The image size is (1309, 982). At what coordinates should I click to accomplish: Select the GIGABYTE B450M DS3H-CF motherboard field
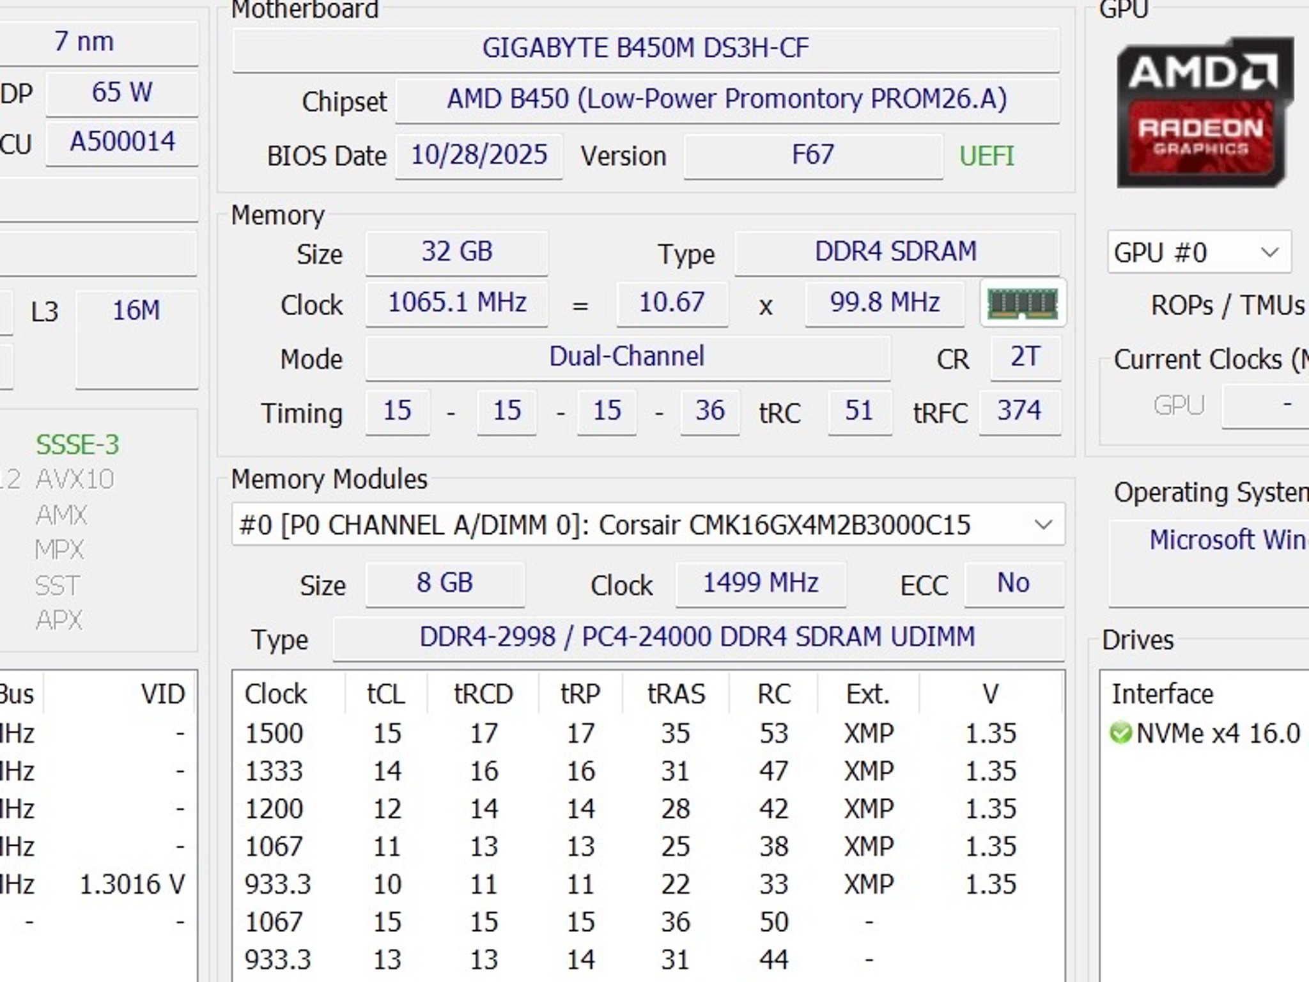pos(646,49)
